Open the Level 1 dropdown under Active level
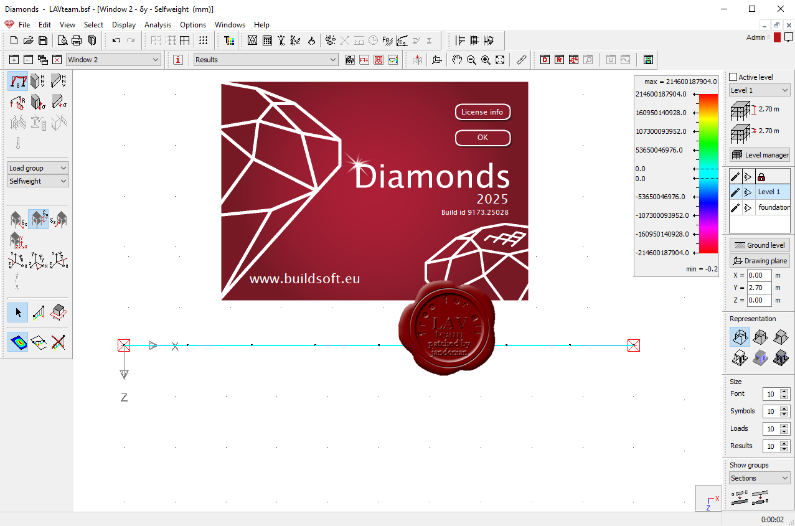 [x=760, y=90]
